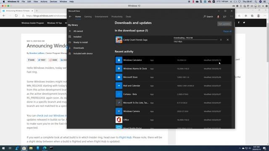Click the Windows Camera icon
This screenshot has width=269, height=151.
coord(119,111)
